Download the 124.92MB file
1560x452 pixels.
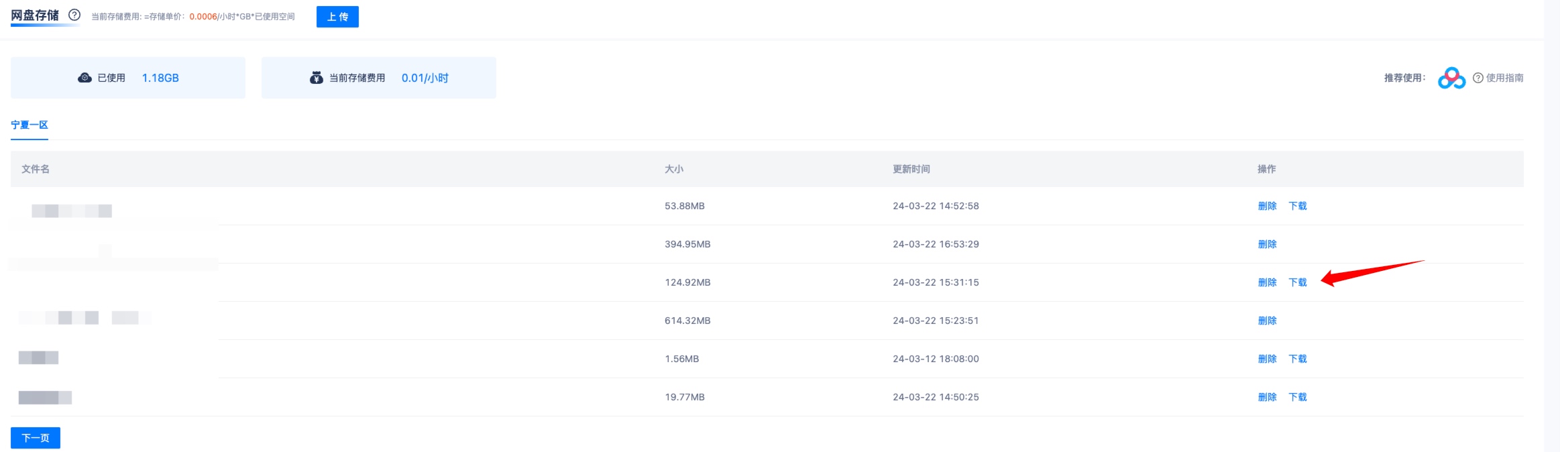click(x=1298, y=282)
